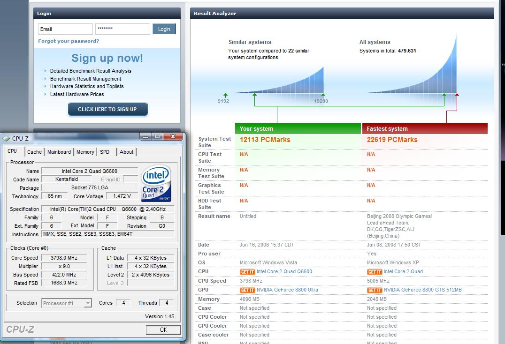The height and width of the screenshot is (344, 505).
Task: Click the Similar systems distribution chart
Action: coord(275,80)
